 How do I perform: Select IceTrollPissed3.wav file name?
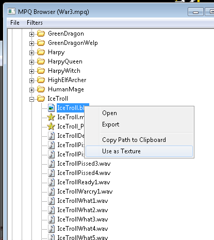84,164
